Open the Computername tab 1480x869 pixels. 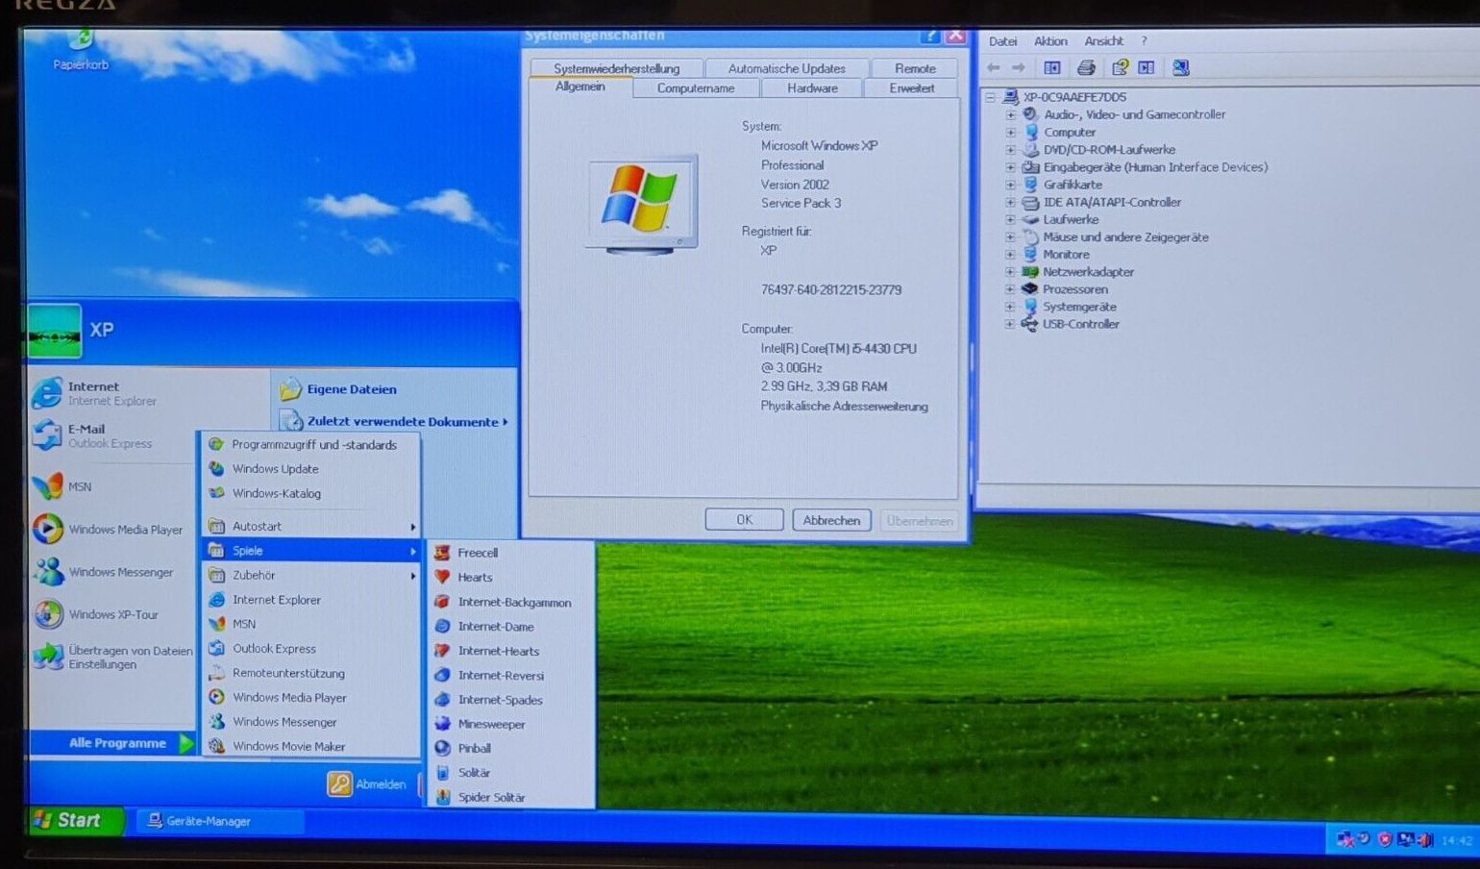click(695, 88)
